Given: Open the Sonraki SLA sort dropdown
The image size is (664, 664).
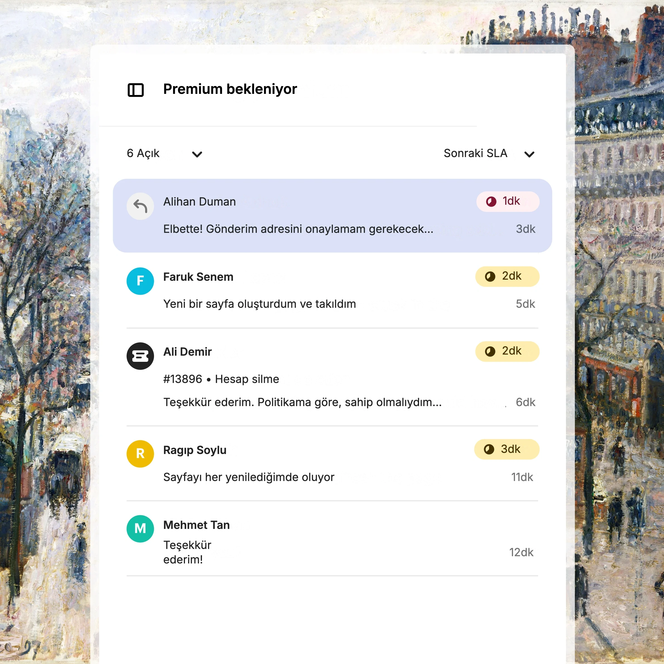Looking at the screenshot, I should click(489, 153).
